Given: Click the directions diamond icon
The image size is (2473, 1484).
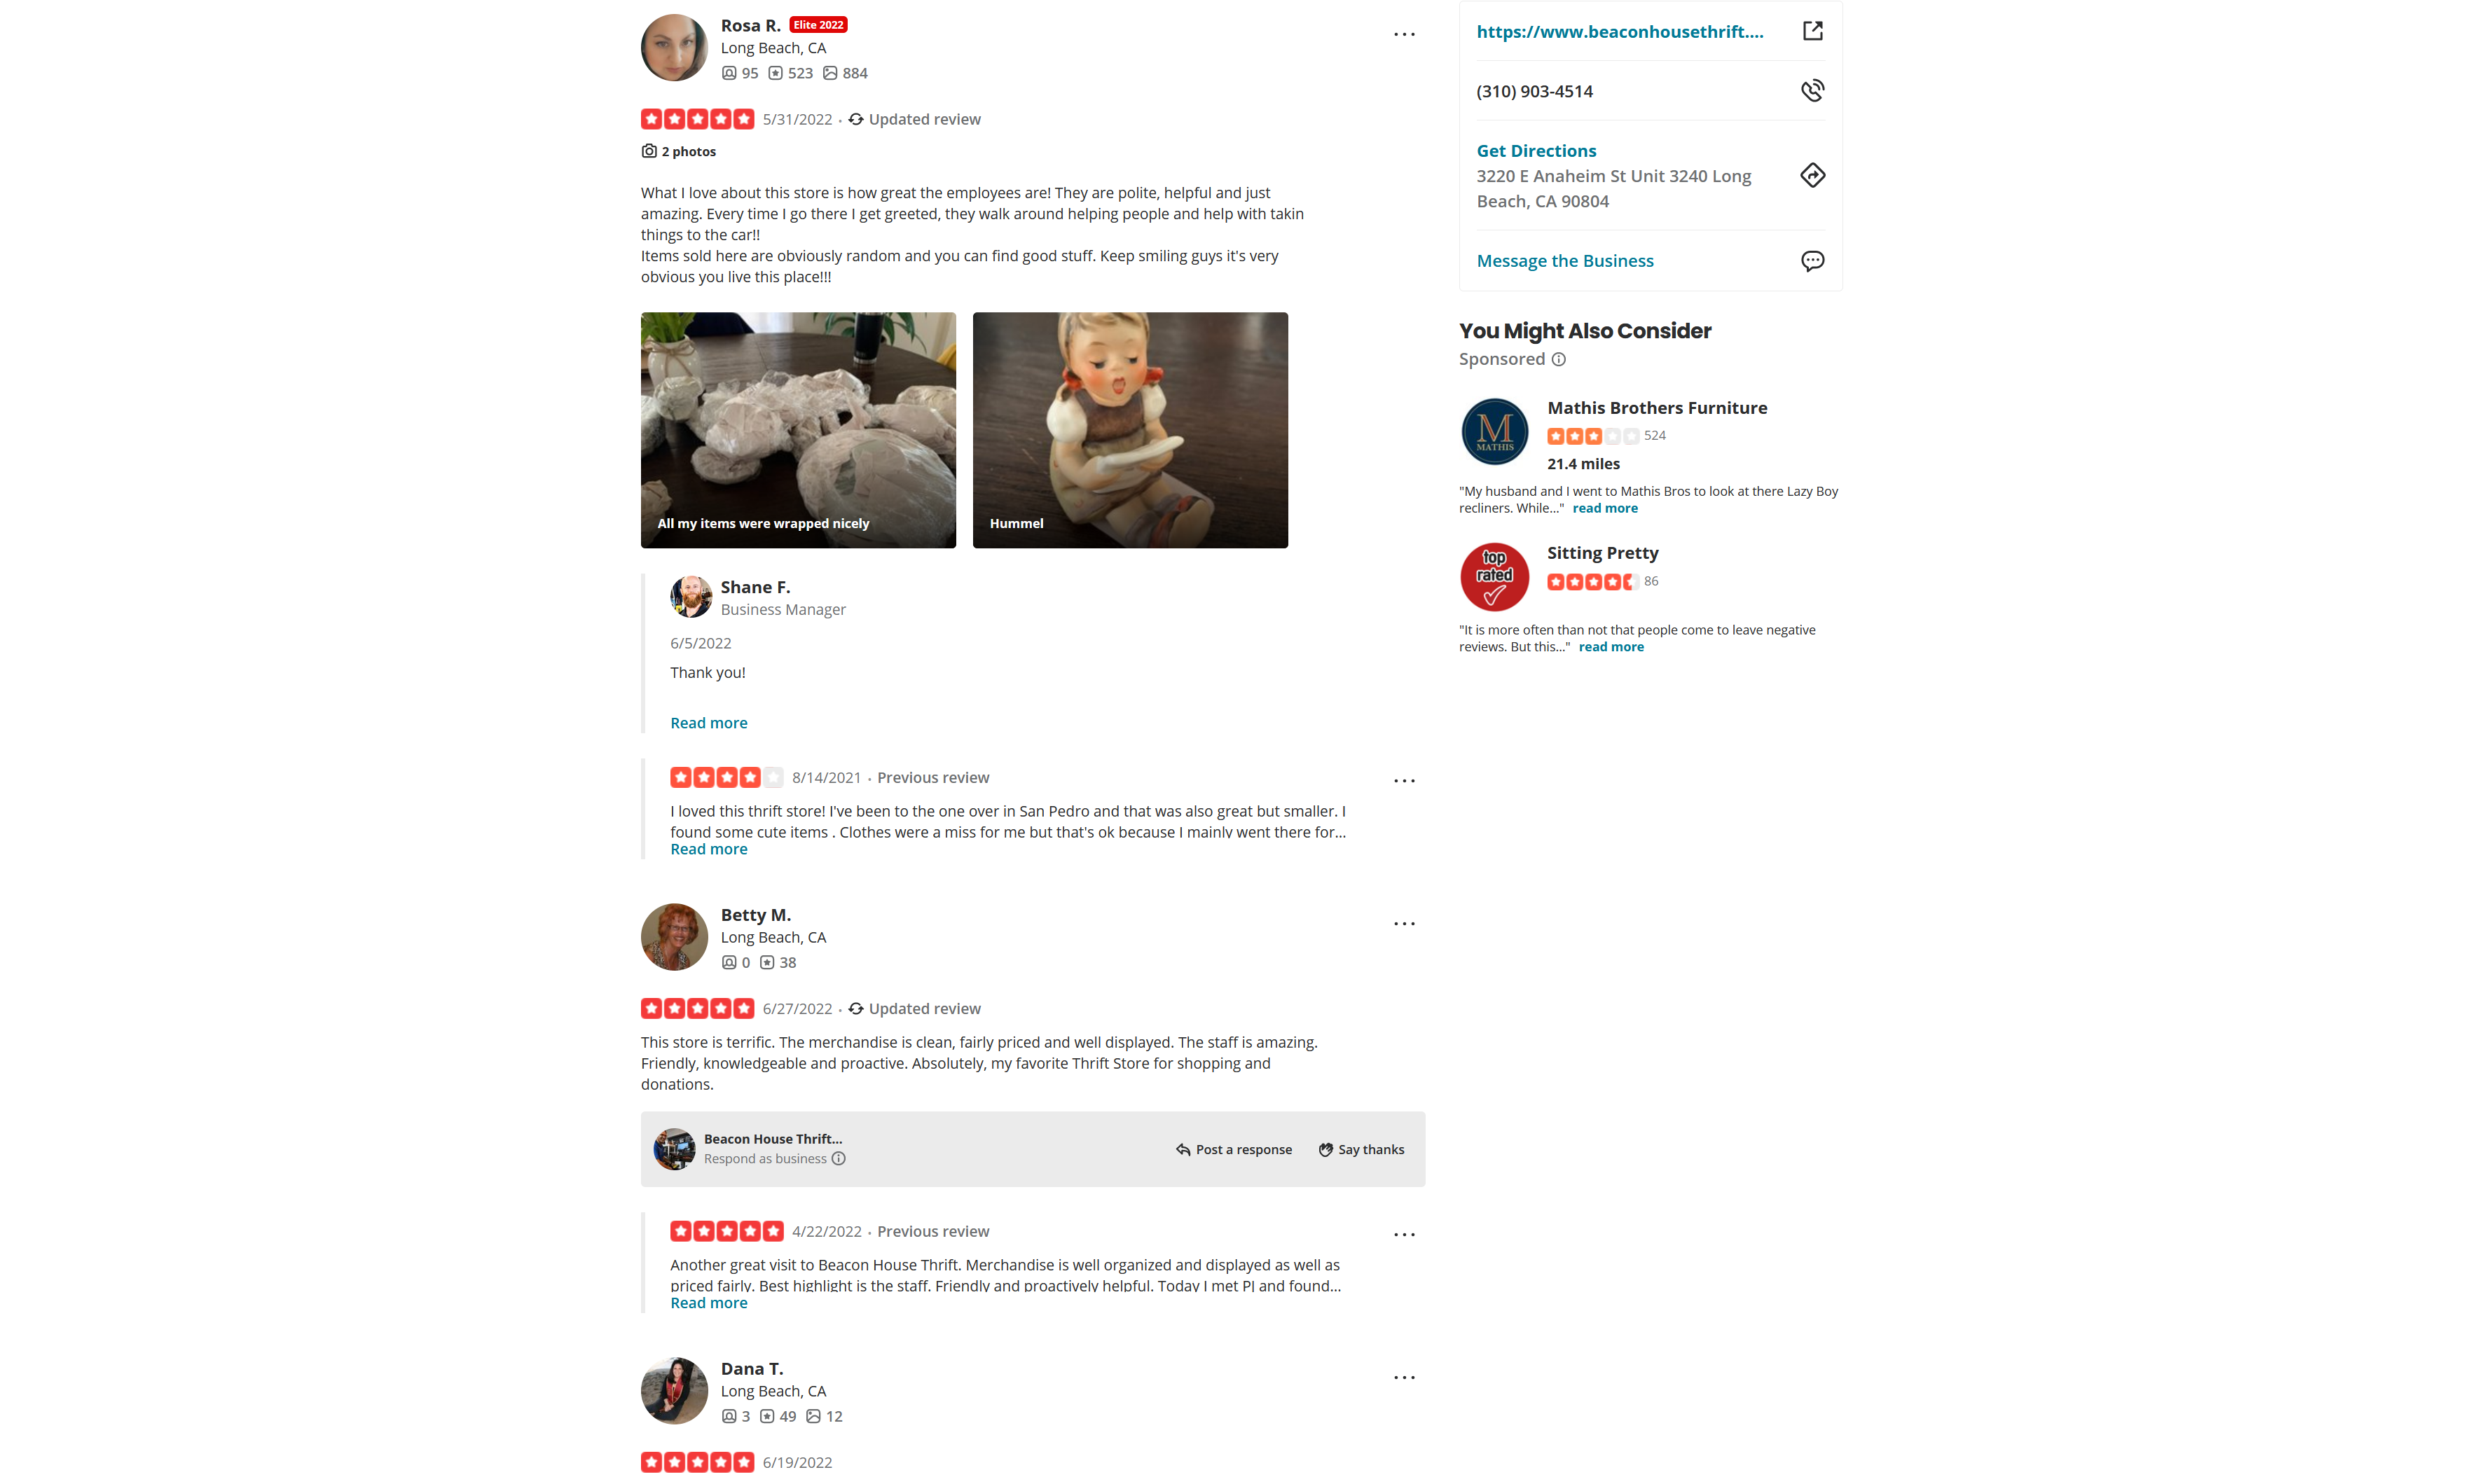Looking at the screenshot, I should 1812,175.
